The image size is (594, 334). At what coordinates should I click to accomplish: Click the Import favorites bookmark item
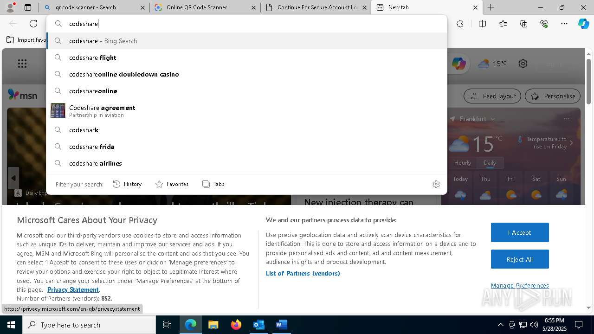26,40
